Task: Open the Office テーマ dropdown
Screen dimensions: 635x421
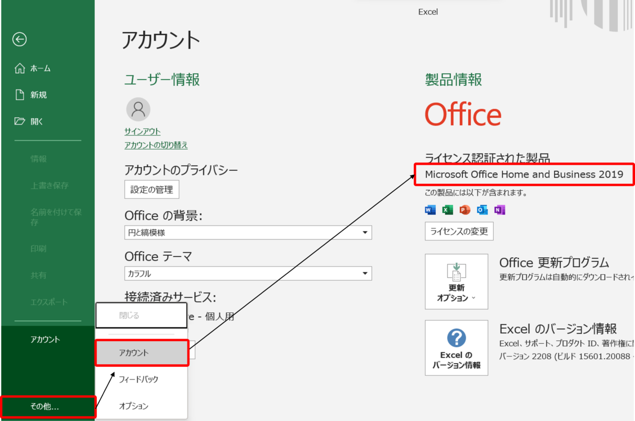Action: tap(248, 274)
